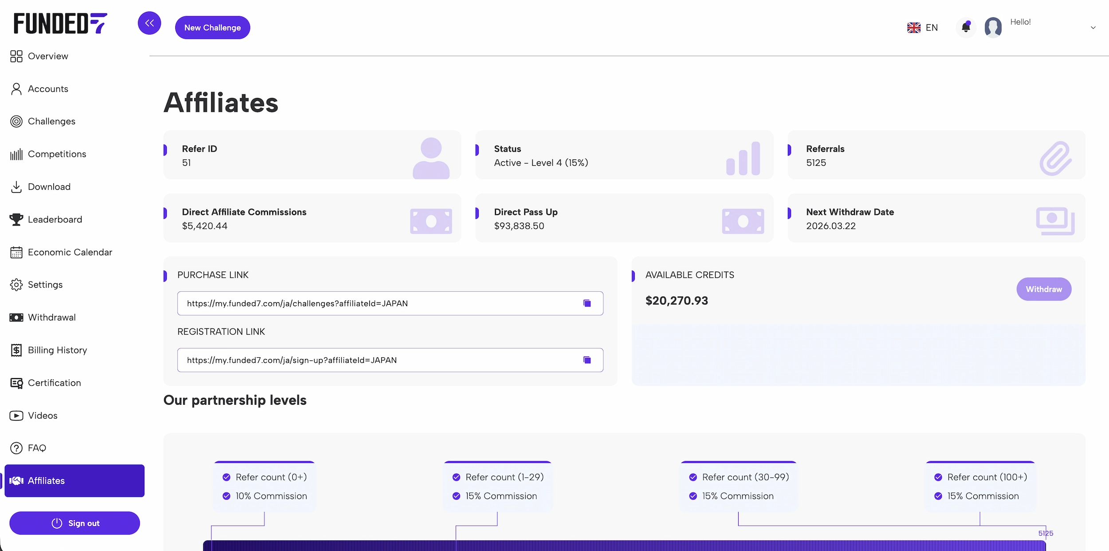1109x551 pixels.
Task: Click the partnership level progress bar
Action: (621, 546)
